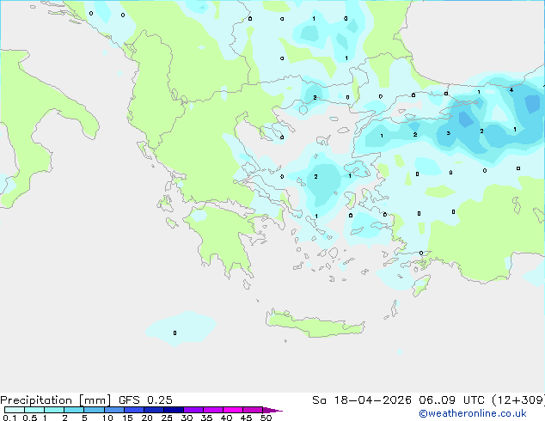Click the island of Rhodes on the map

point(421,285)
